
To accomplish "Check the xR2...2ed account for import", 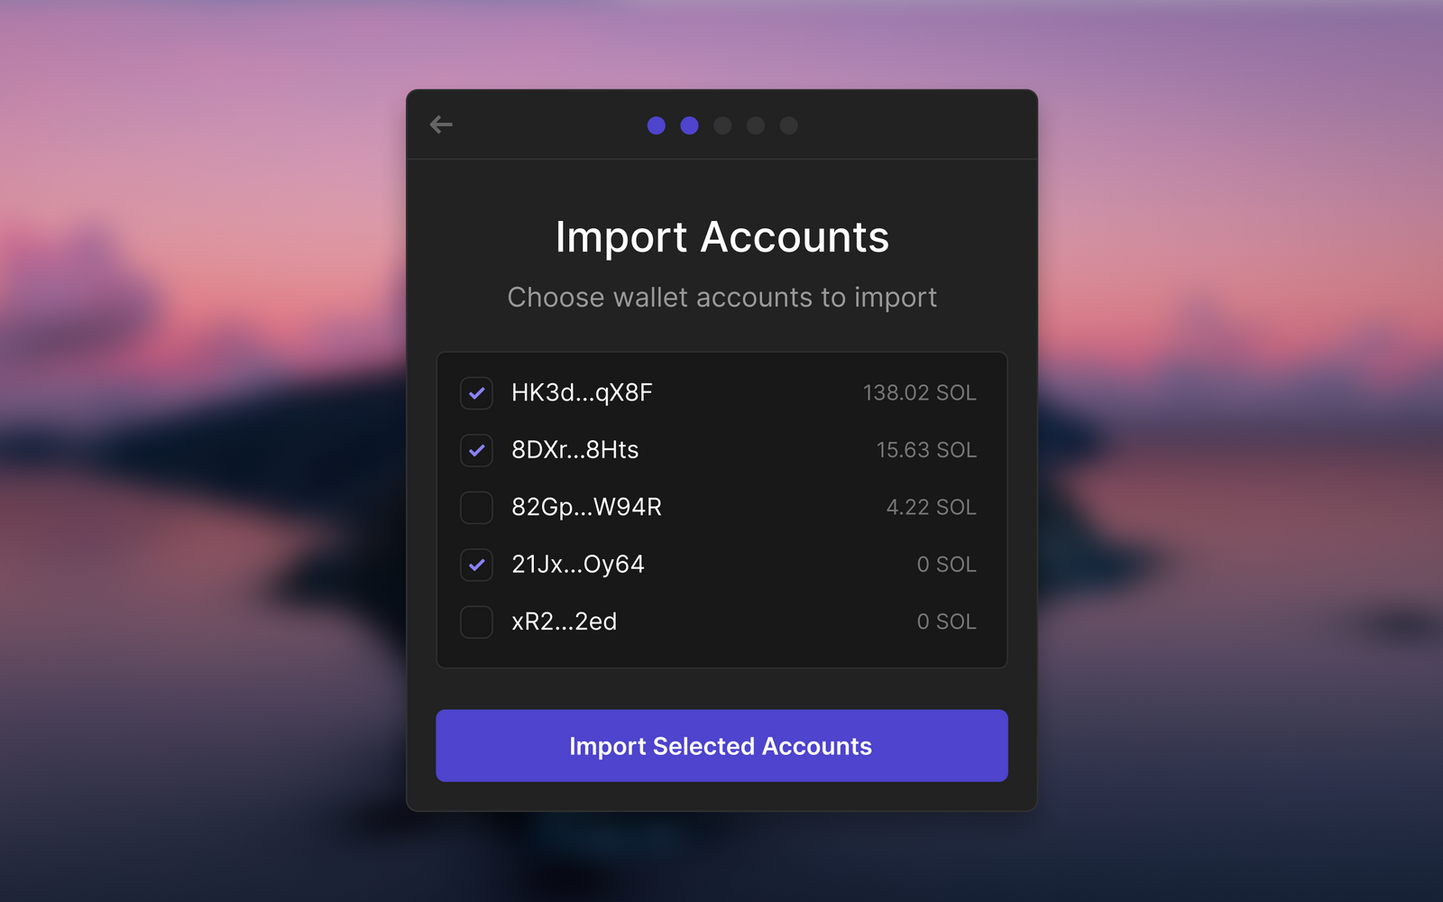I will pos(476,621).
